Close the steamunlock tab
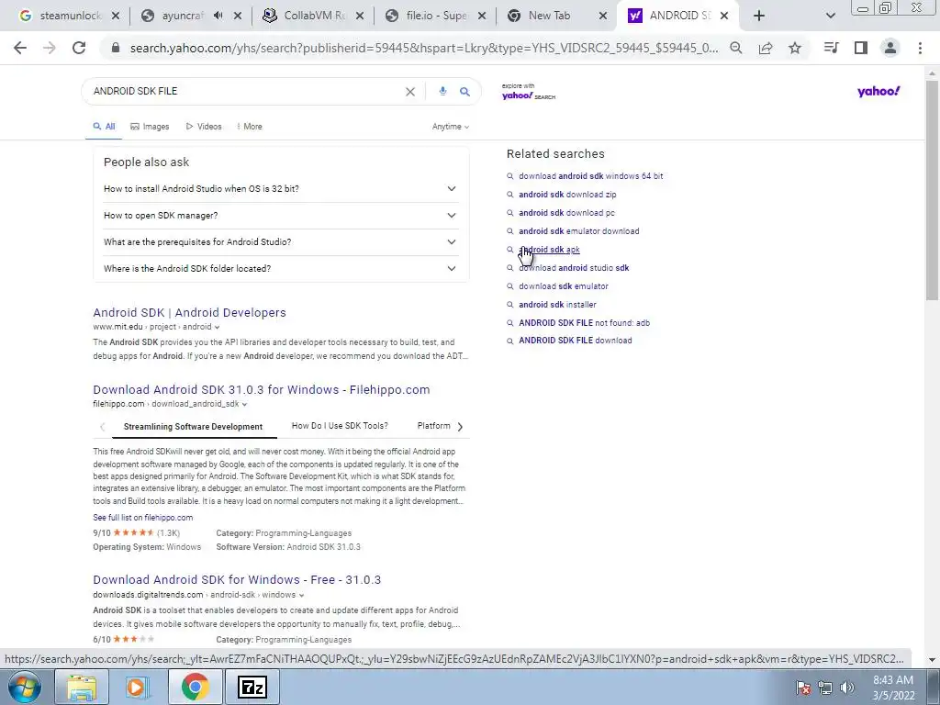This screenshot has width=940, height=705. [x=116, y=17]
